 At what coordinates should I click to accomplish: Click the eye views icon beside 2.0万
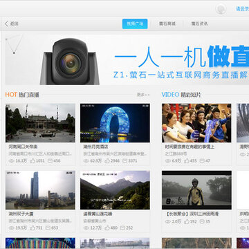[168, 222]
